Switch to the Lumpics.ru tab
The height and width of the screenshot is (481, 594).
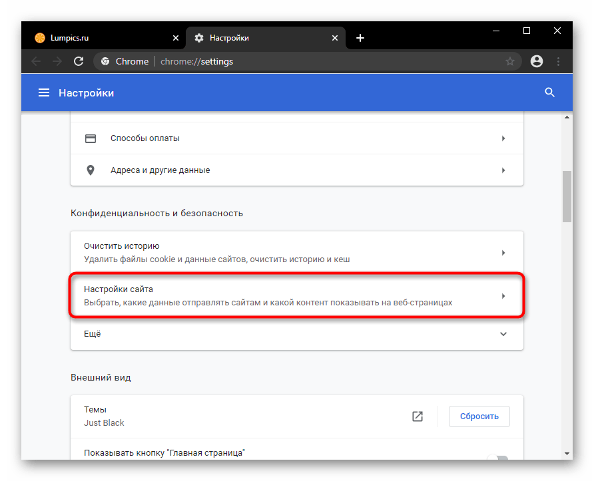[x=100, y=38]
